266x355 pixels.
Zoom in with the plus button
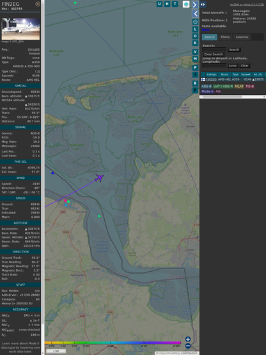[188, 339]
